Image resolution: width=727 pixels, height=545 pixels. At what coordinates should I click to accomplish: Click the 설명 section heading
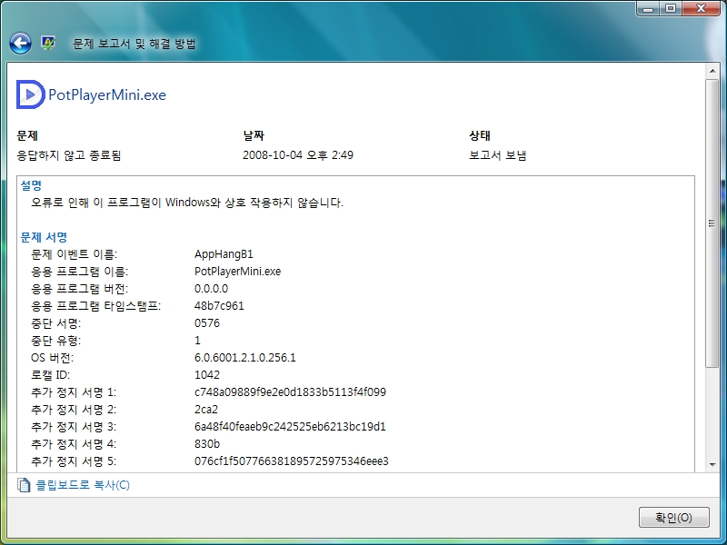pyautogui.click(x=31, y=185)
